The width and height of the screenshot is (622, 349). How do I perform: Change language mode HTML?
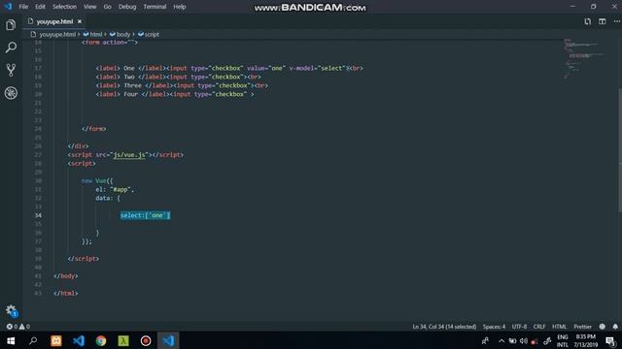[560, 327]
